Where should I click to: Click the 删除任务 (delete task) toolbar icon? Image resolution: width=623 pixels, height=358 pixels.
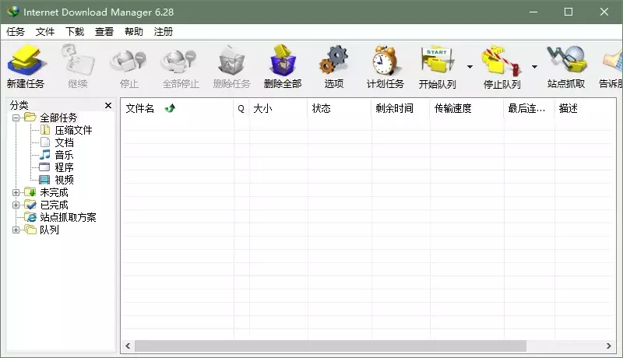(x=231, y=61)
